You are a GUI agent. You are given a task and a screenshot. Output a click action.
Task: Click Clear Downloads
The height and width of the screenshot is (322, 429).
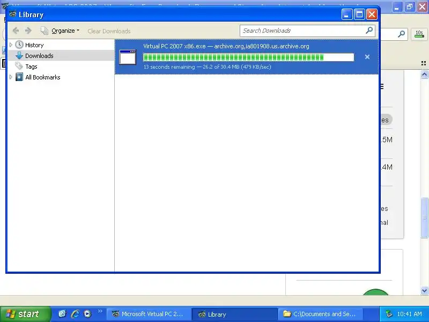click(x=109, y=31)
